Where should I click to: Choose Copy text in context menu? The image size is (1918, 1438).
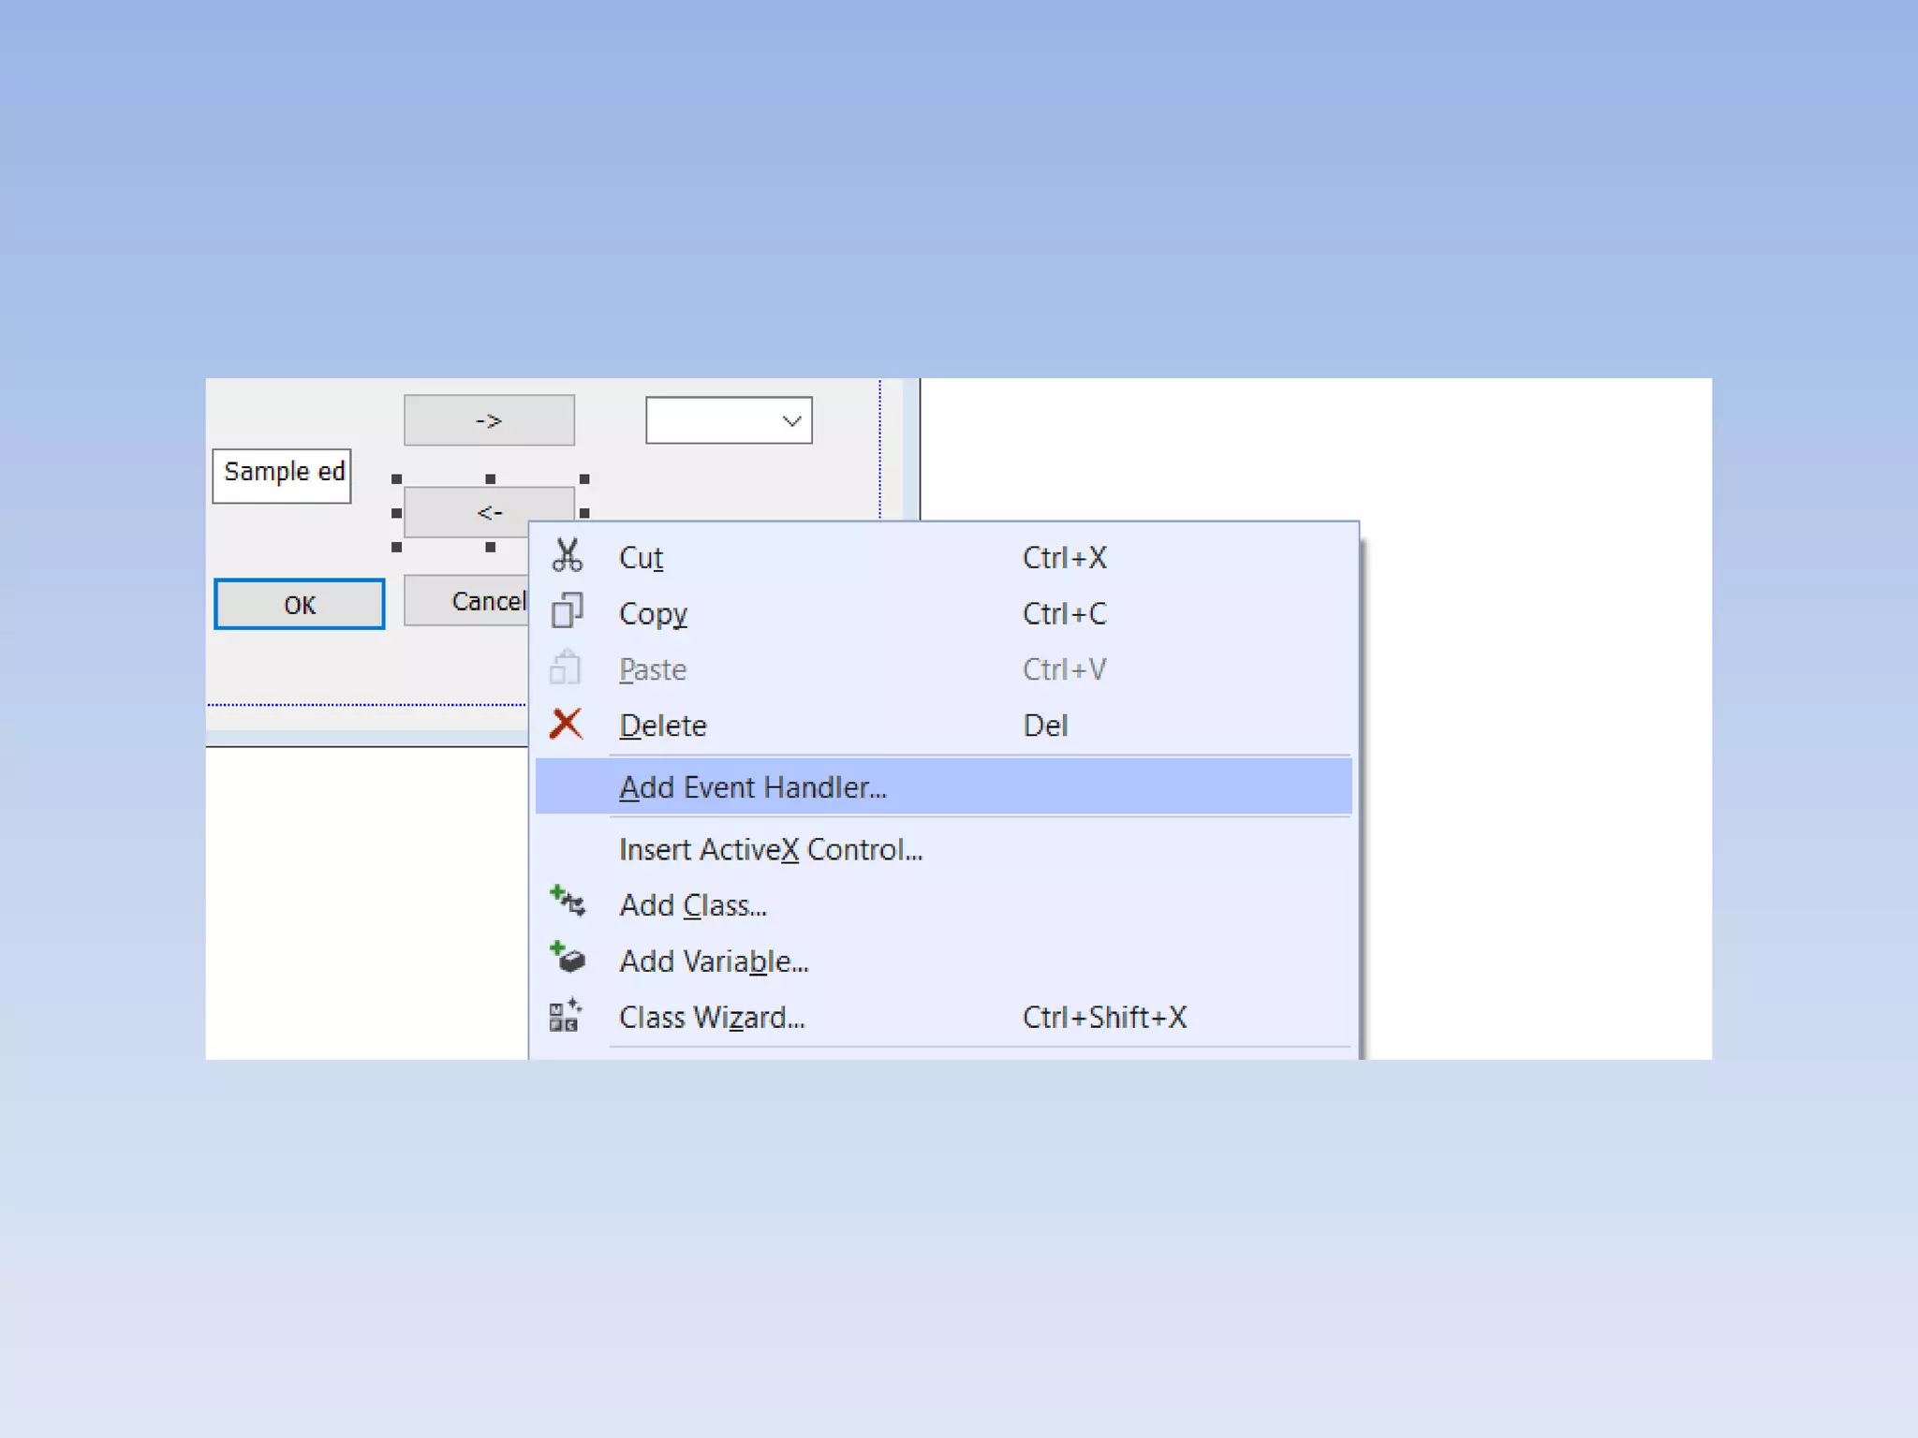point(653,614)
